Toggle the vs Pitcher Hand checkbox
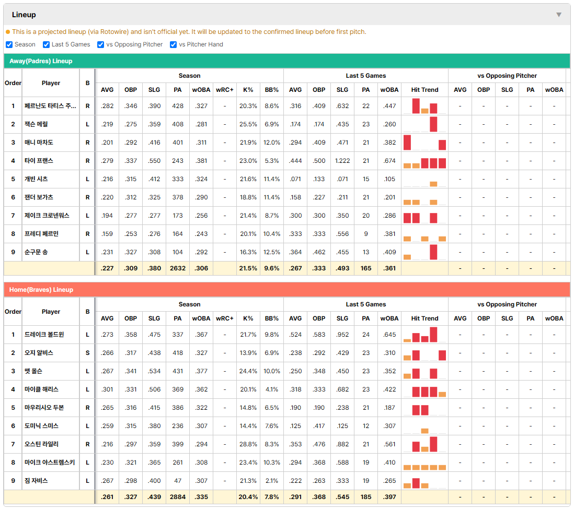 [x=173, y=44]
